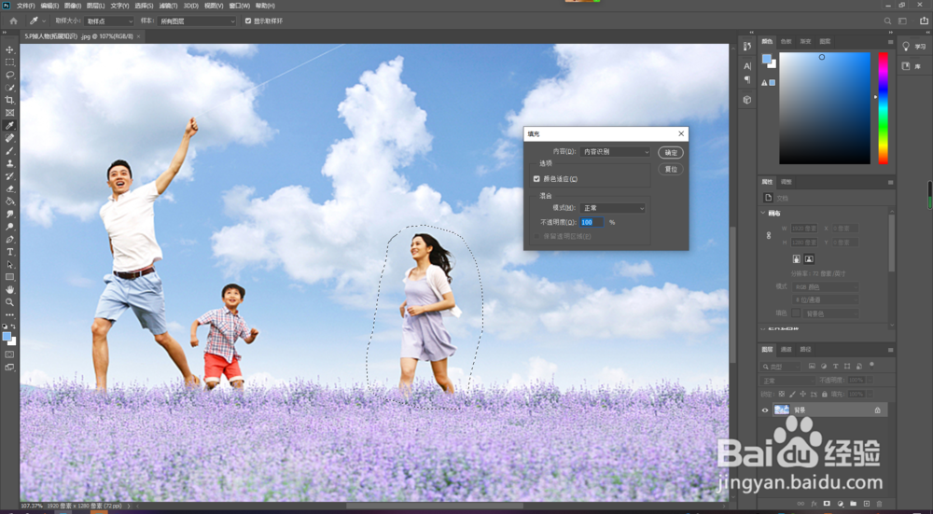Click 确定 button in Fill dialog
Image resolution: width=933 pixels, height=514 pixels.
671,153
